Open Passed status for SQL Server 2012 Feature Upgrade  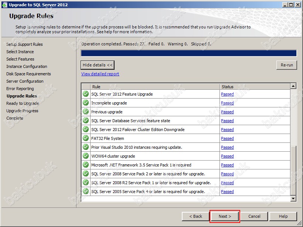point(227,94)
